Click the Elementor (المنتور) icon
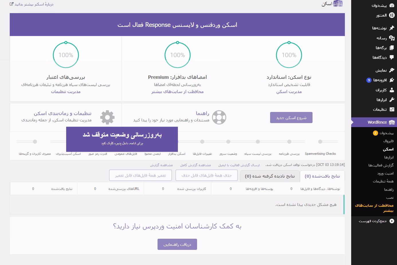The width and height of the screenshot is (397, 265). [x=392, y=15]
